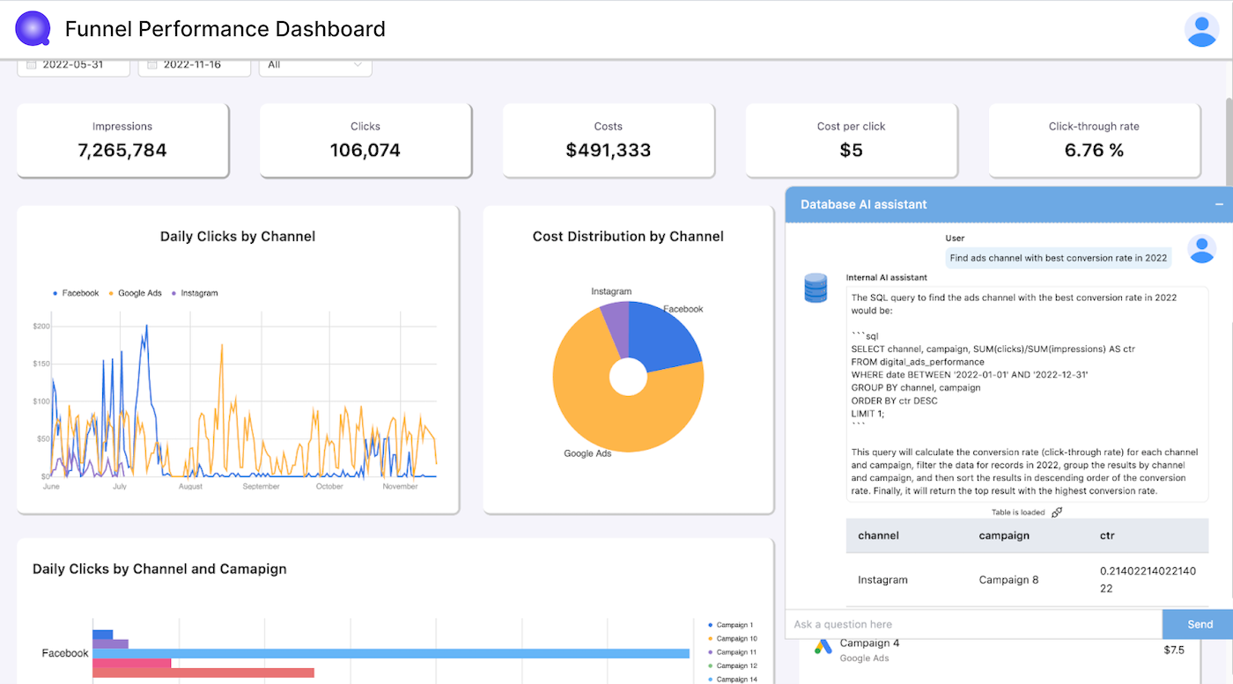Viewport: 1233px width, 684px height.
Task: Select the Impressions metric card
Action: (122, 140)
